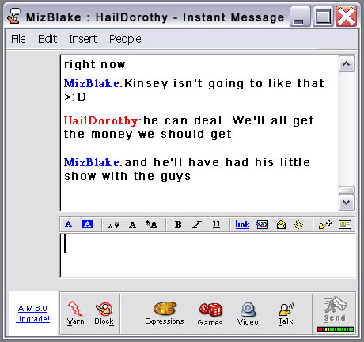Choose the text foreground color
364x342 pixels.
(x=69, y=225)
